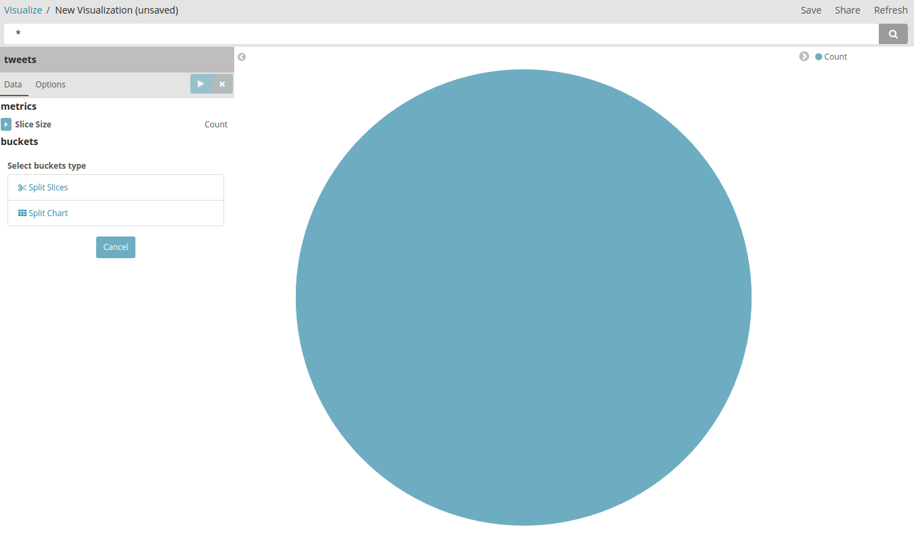Screen dimensions: 914x536
Task: Open the Share menu
Action: click(847, 10)
